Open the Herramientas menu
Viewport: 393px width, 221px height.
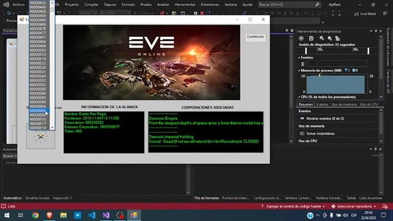(x=185, y=4)
